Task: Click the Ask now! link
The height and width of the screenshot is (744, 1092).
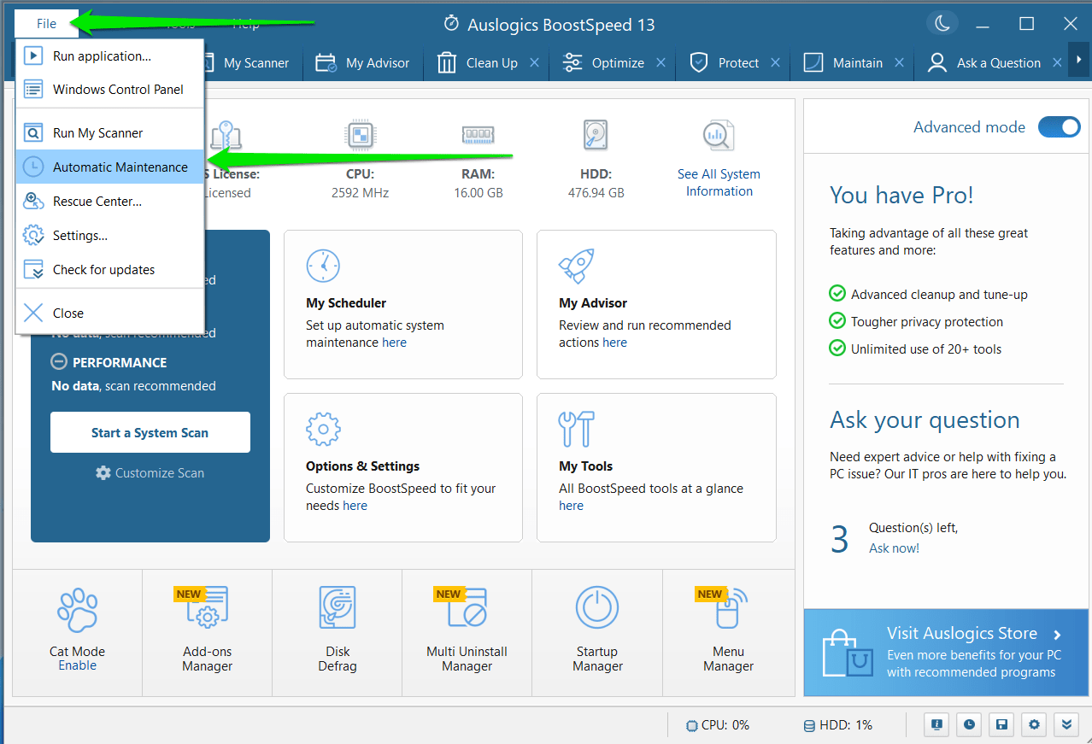Action: point(894,548)
